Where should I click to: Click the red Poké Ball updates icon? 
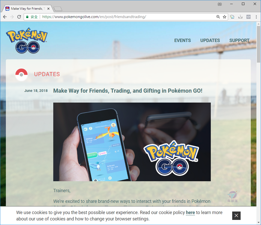coord(21,75)
